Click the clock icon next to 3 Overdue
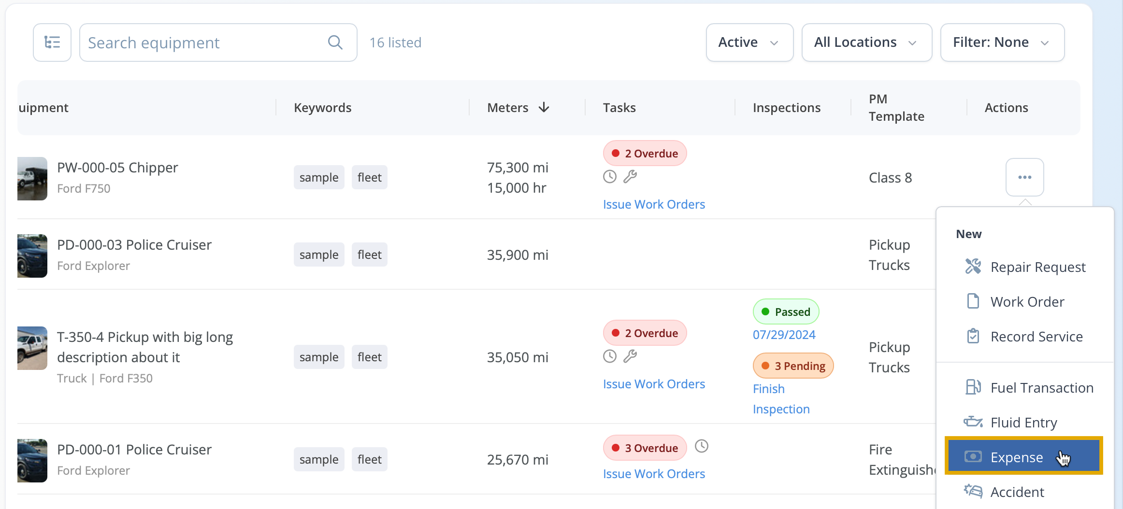 (x=702, y=446)
